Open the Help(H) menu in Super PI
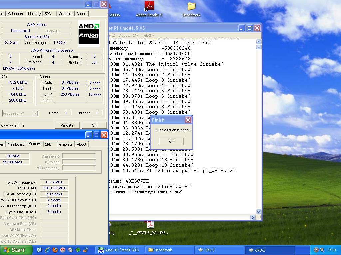This screenshot has height=255, width=341. tap(148, 35)
